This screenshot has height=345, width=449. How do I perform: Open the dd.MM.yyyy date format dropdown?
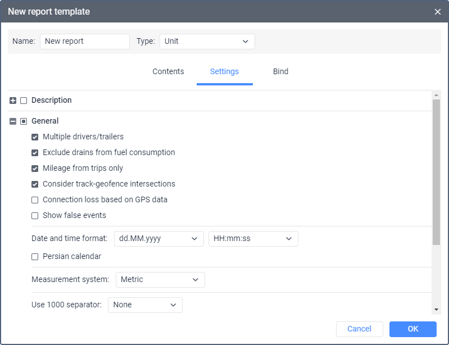click(158, 239)
